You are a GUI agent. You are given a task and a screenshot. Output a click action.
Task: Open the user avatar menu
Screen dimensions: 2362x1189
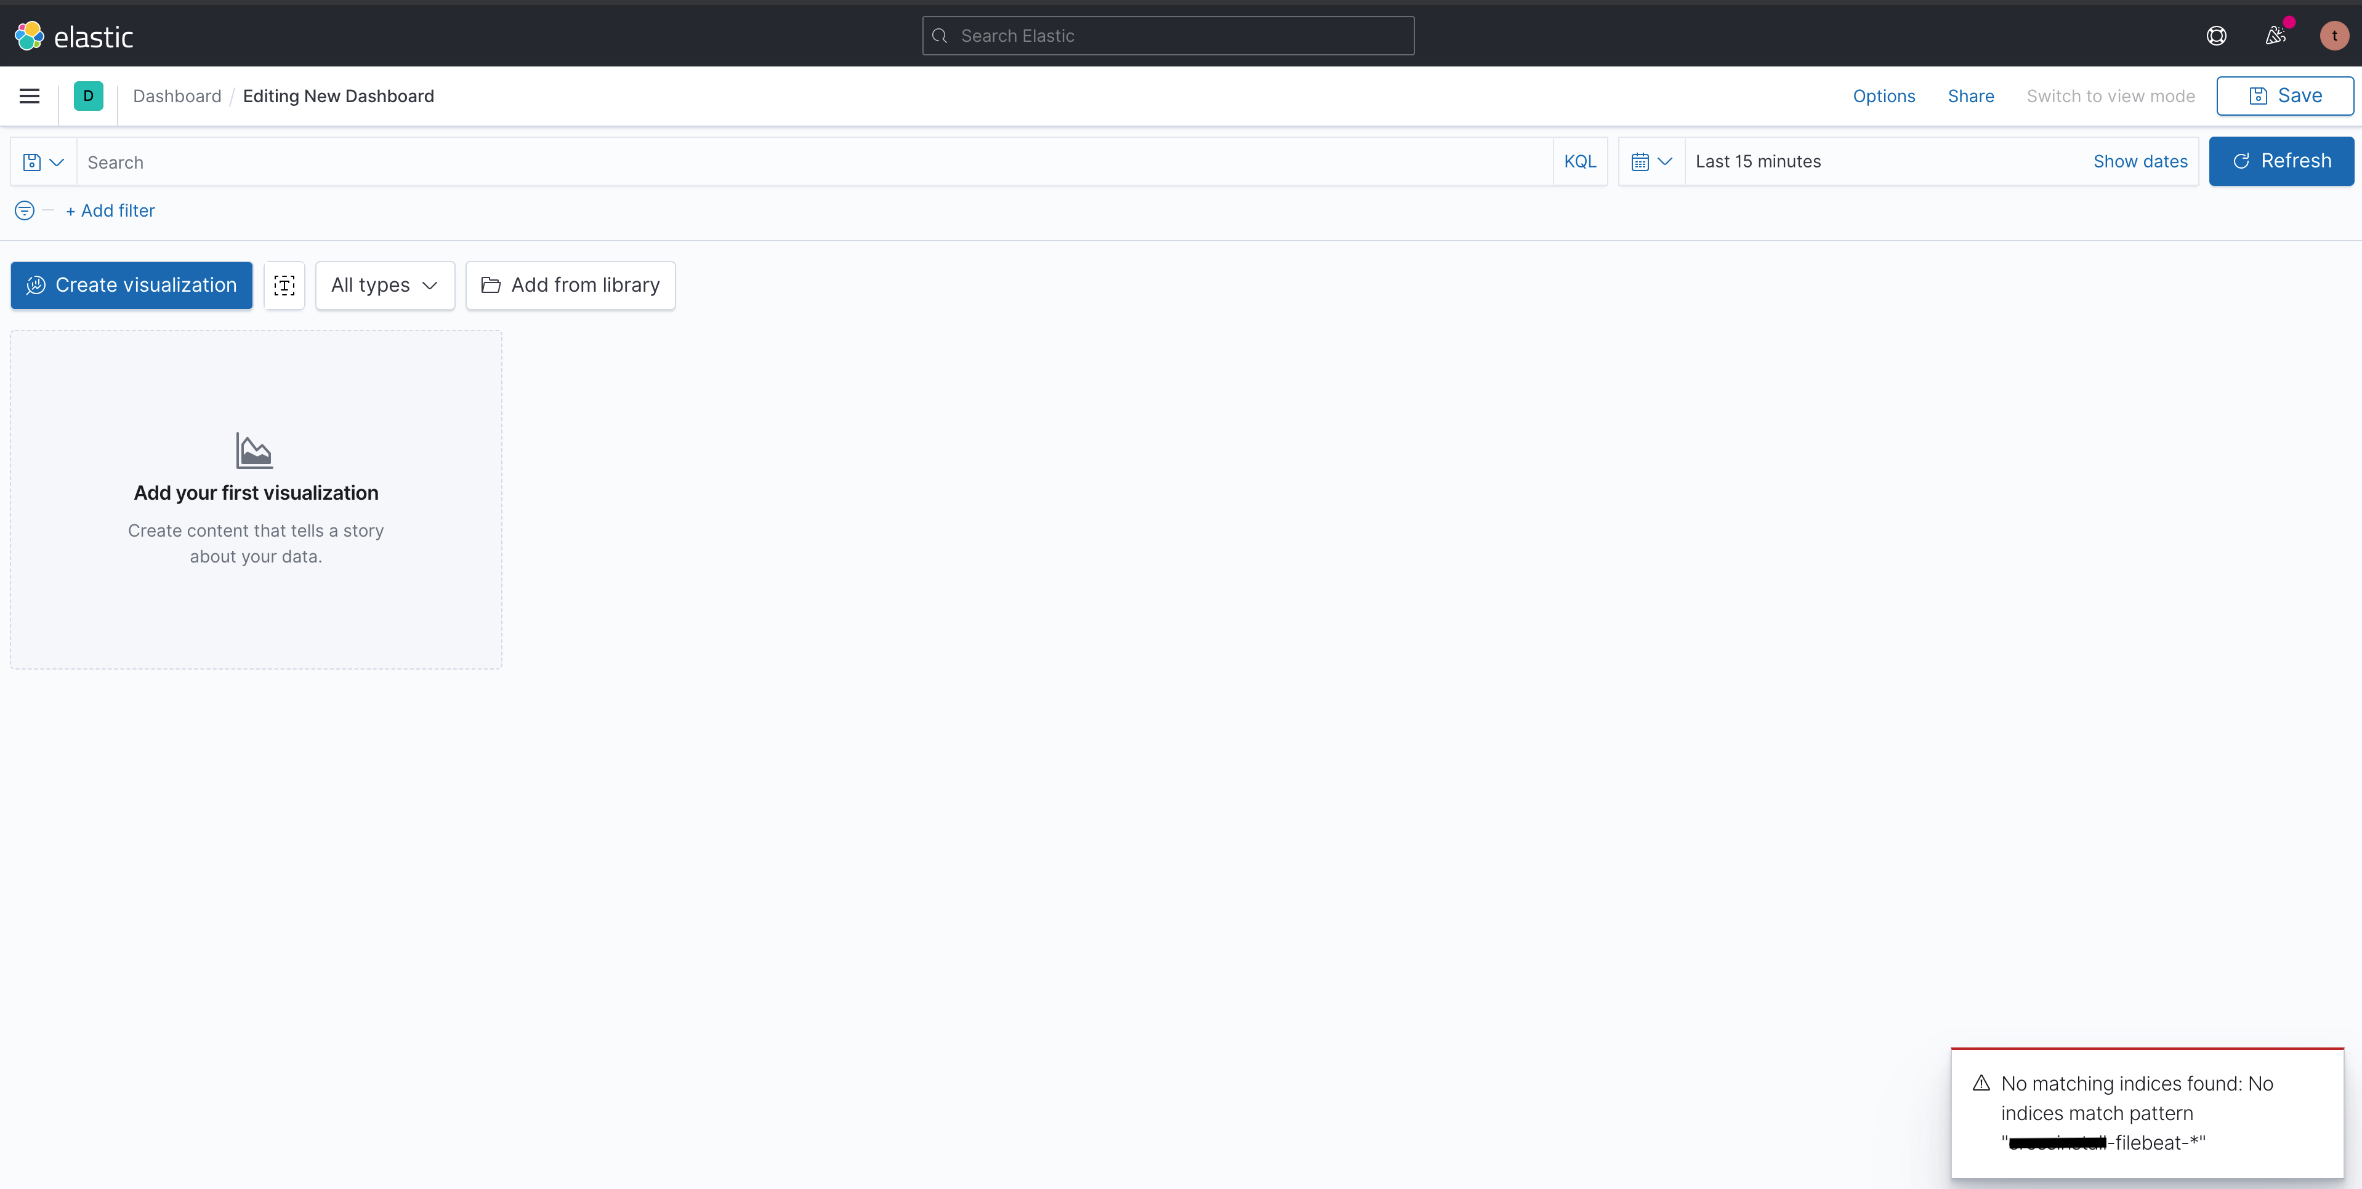pyautogui.click(x=2334, y=36)
